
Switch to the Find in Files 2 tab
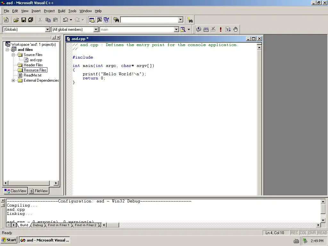pos(86,225)
